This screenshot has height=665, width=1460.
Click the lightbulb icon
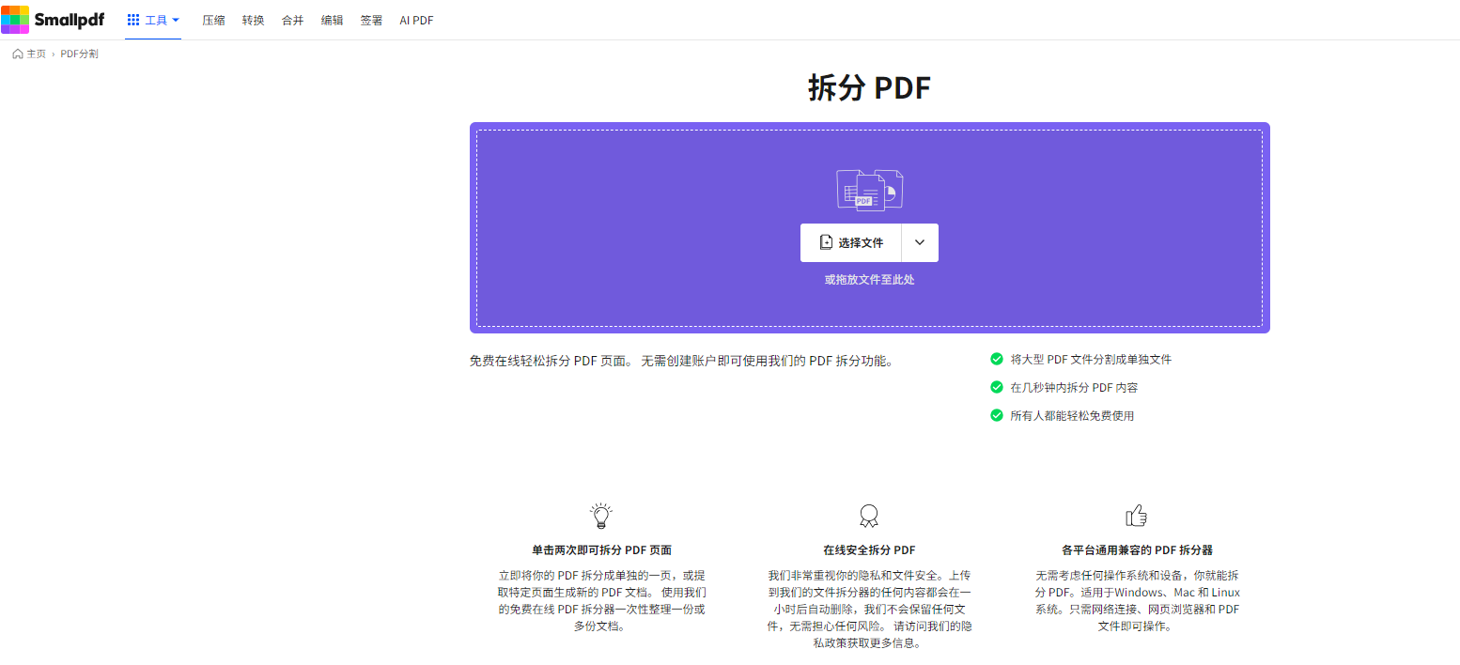click(601, 516)
